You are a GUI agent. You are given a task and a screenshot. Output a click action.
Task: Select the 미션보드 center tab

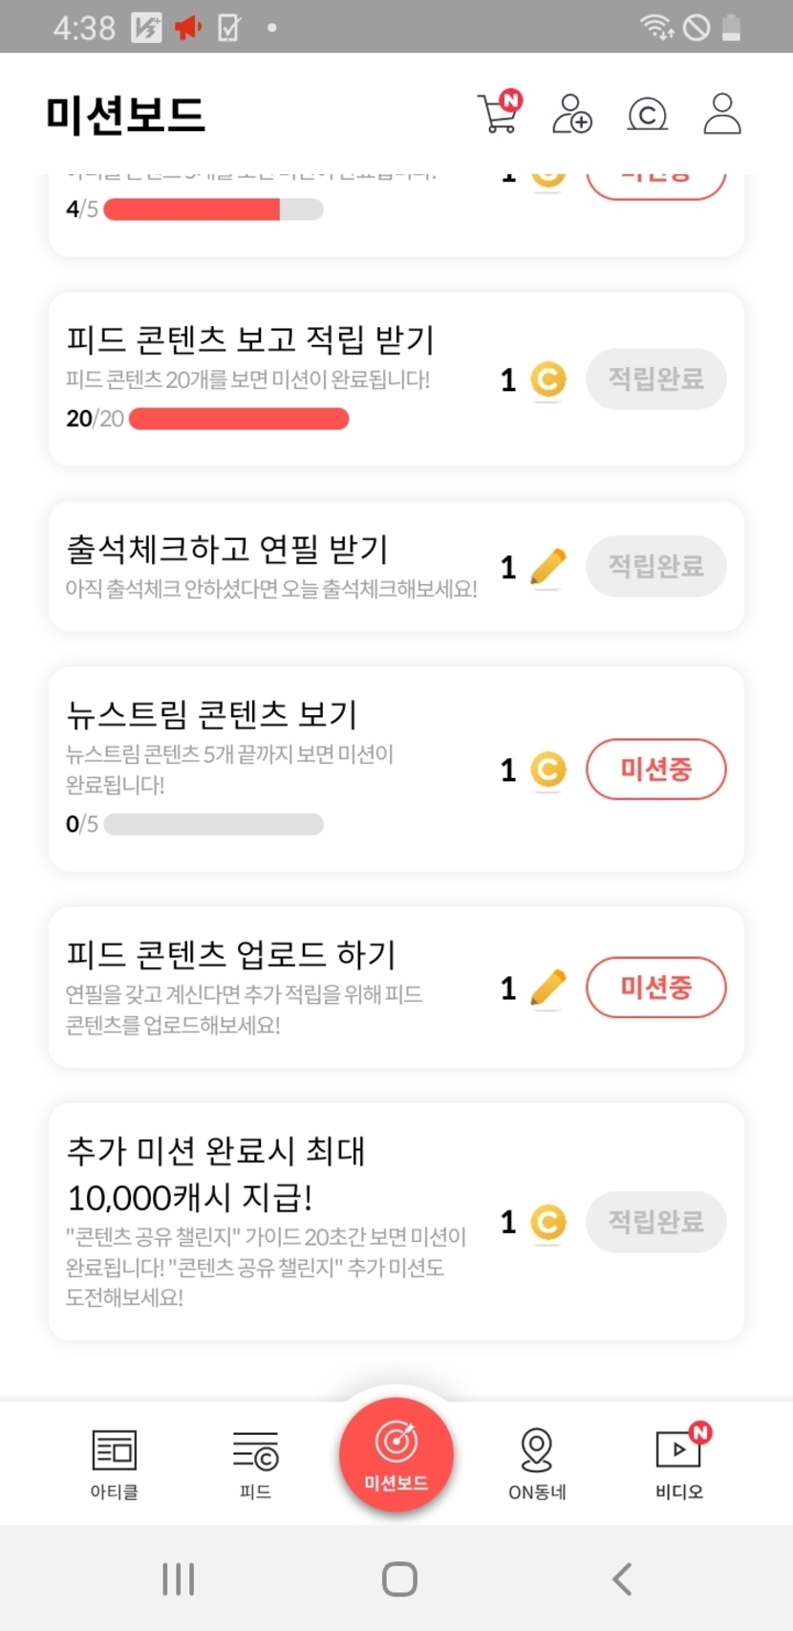point(396,1455)
